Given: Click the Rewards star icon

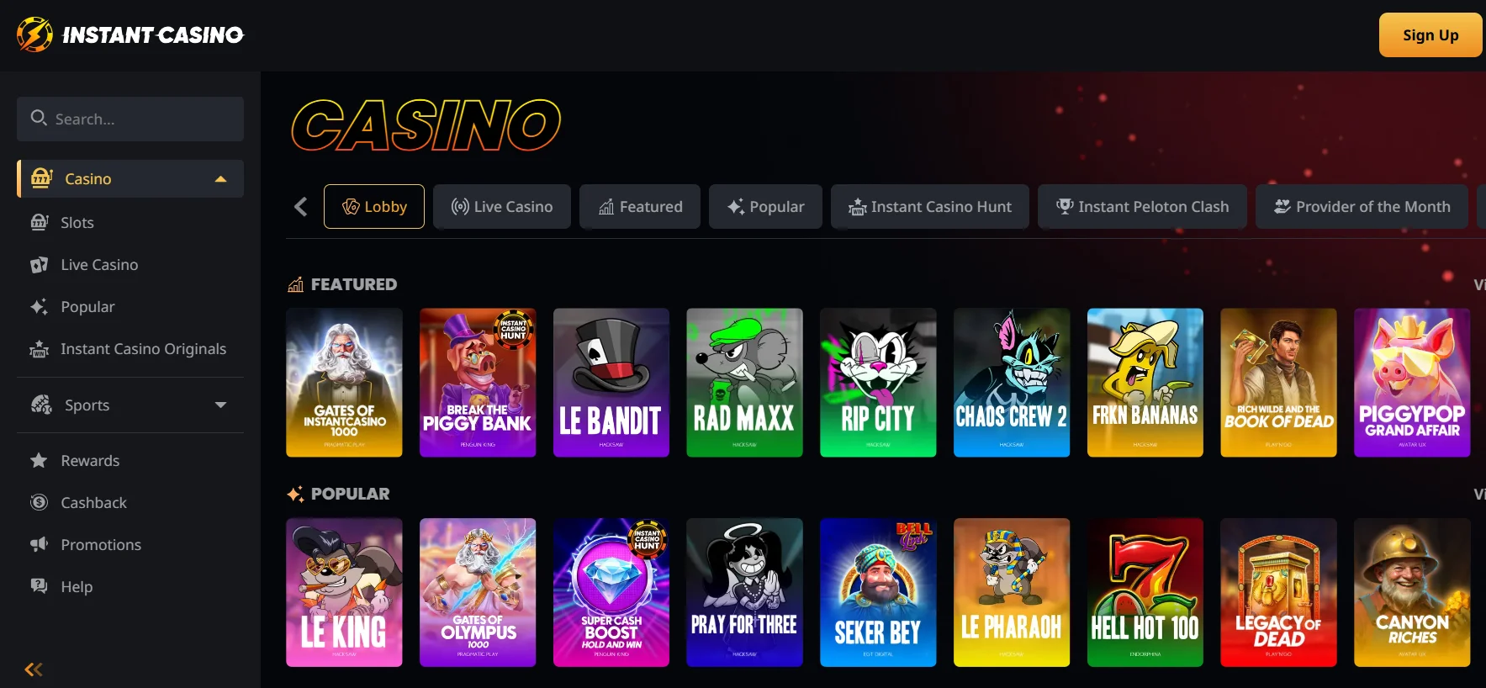Looking at the screenshot, I should tap(39, 460).
